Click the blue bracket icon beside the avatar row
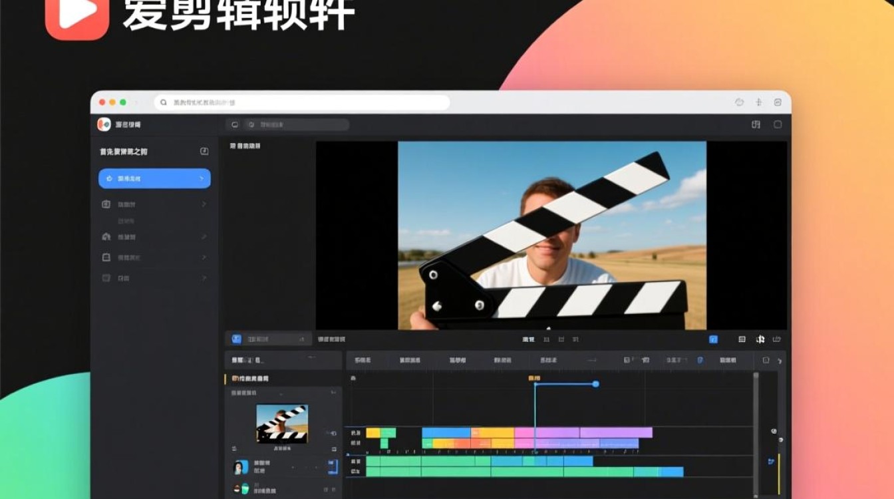The image size is (894, 499). click(x=333, y=467)
